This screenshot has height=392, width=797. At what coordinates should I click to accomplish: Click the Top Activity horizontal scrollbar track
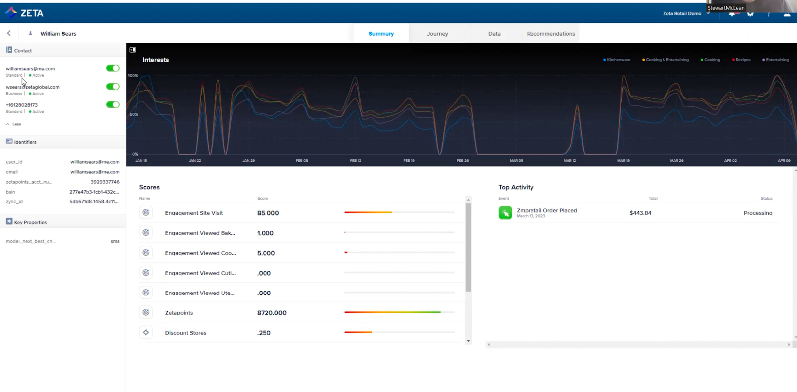(639, 344)
